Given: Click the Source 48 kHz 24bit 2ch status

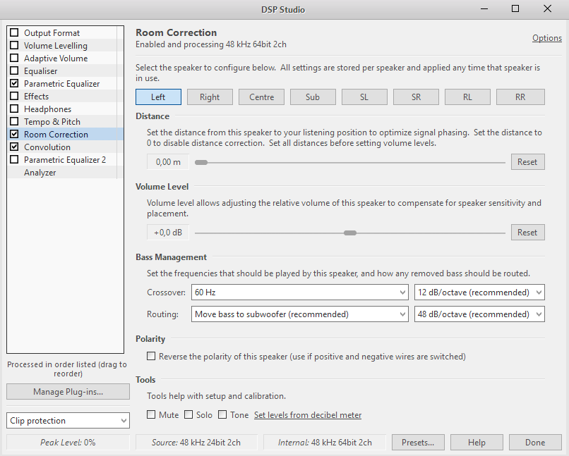Looking at the screenshot, I should (x=196, y=442).
